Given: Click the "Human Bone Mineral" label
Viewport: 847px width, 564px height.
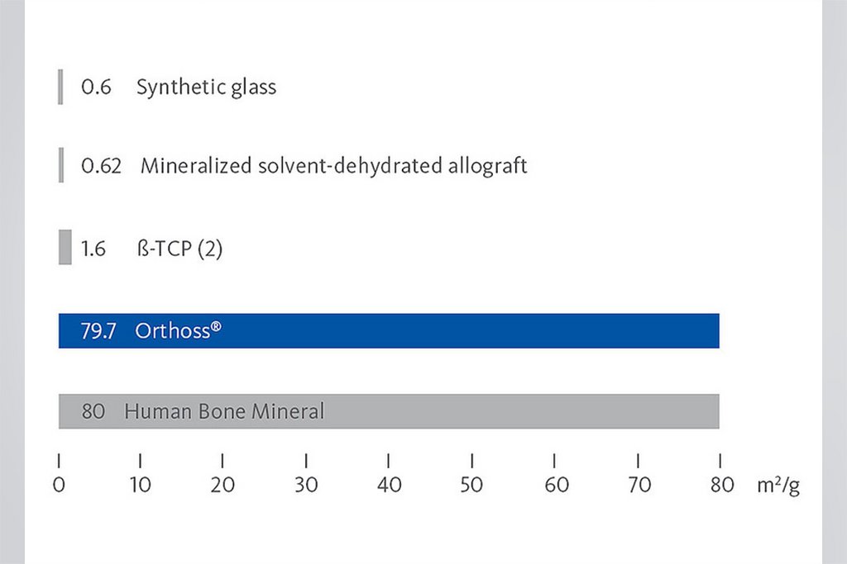Looking at the screenshot, I should click(x=224, y=411).
